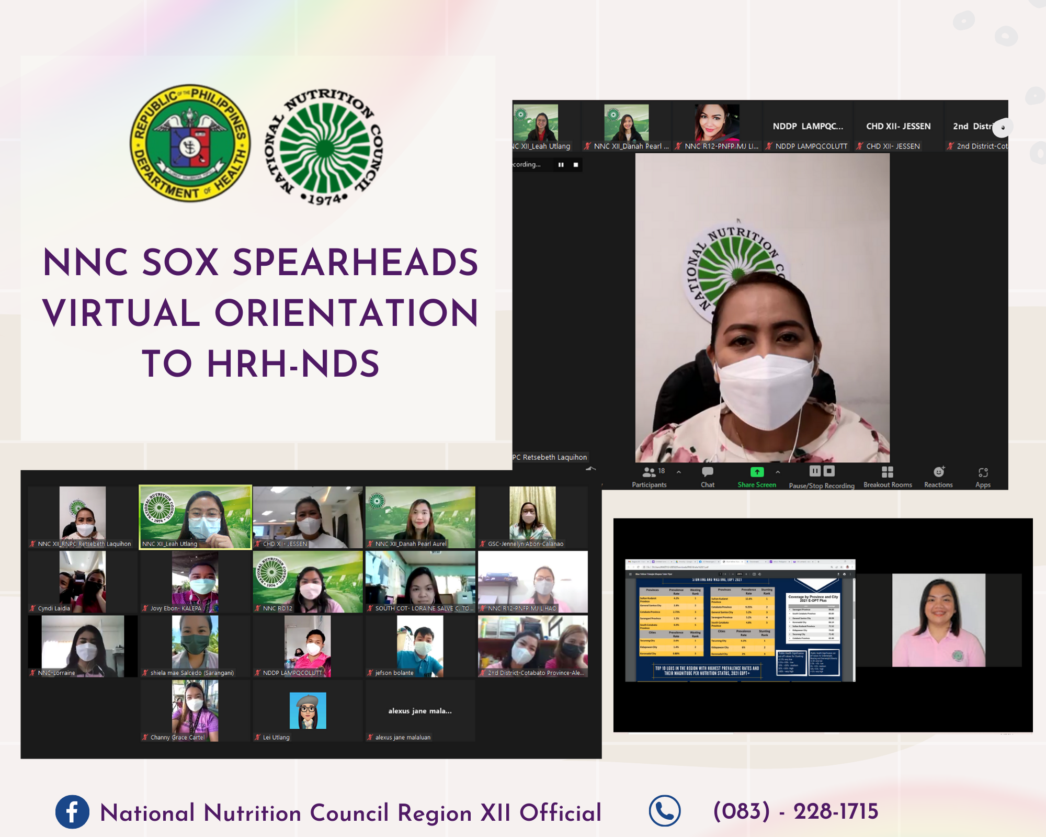Viewport: 1046px width, 837px height.
Task: Click the green Share Screen icon
Action: coord(757,472)
